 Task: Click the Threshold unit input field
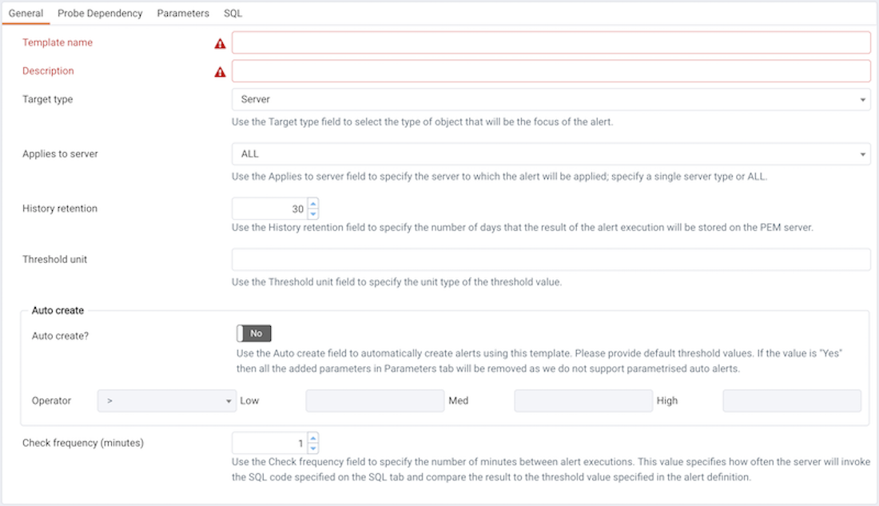(x=551, y=259)
